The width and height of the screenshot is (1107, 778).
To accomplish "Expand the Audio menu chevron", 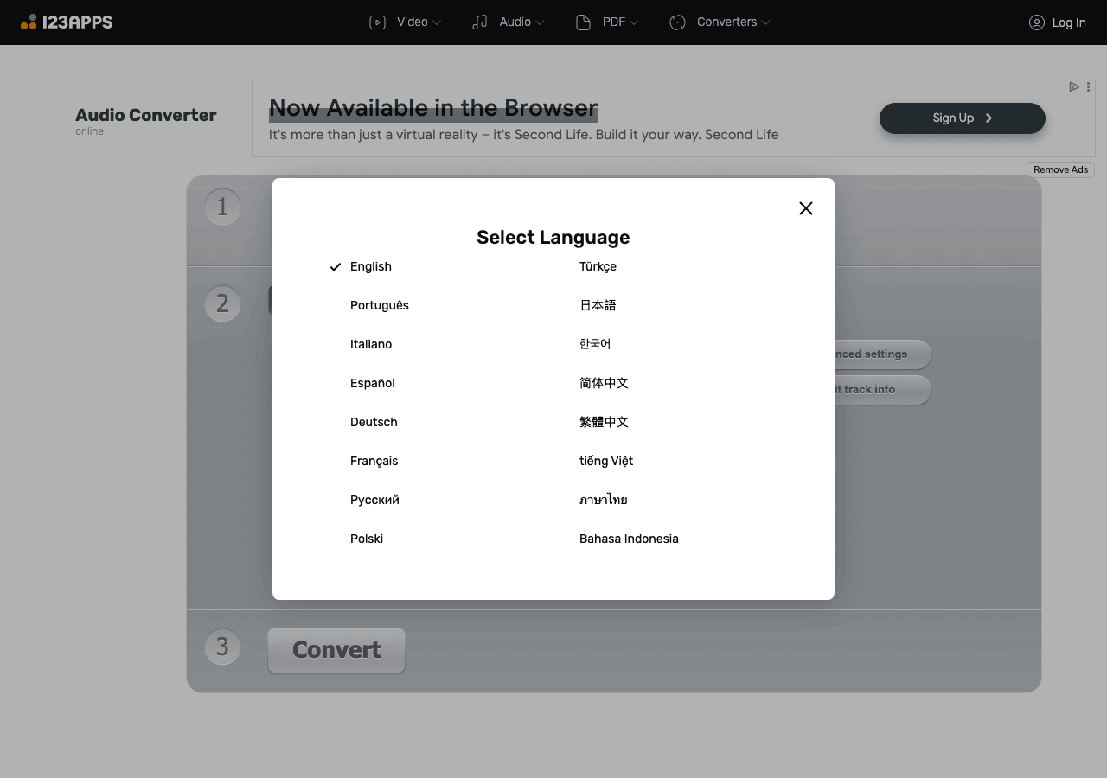I will [x=540, y=22].
